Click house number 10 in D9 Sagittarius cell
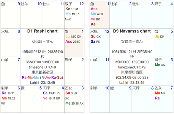The width and height of the screenshot is (174, 114). (x=107, y=88)
